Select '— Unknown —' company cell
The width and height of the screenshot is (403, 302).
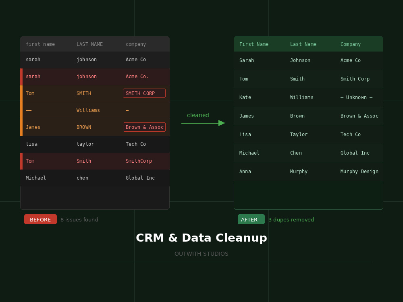(357, 97)
